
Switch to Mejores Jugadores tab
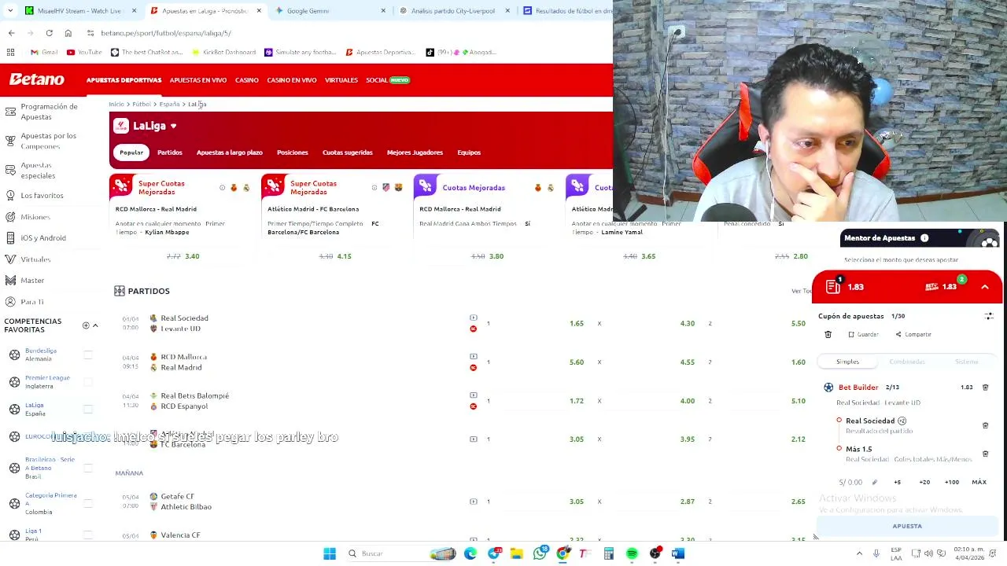pyautogui.click(x=415, y=153)
